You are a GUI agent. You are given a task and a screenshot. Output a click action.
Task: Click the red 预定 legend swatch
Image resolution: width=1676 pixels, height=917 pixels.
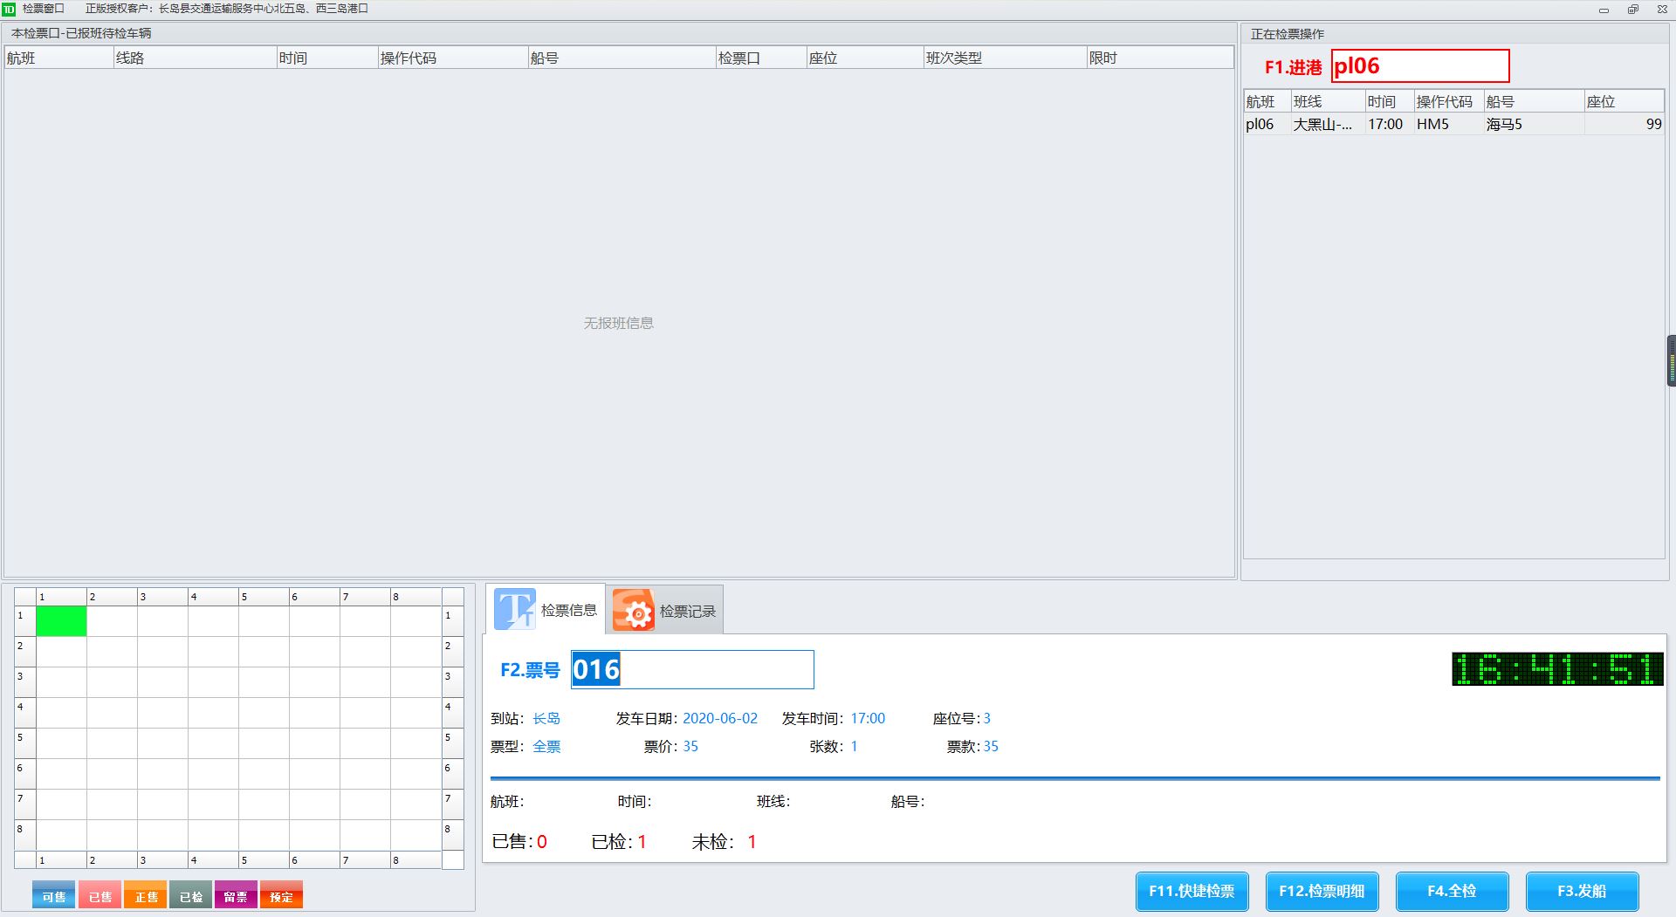[281, 896]
